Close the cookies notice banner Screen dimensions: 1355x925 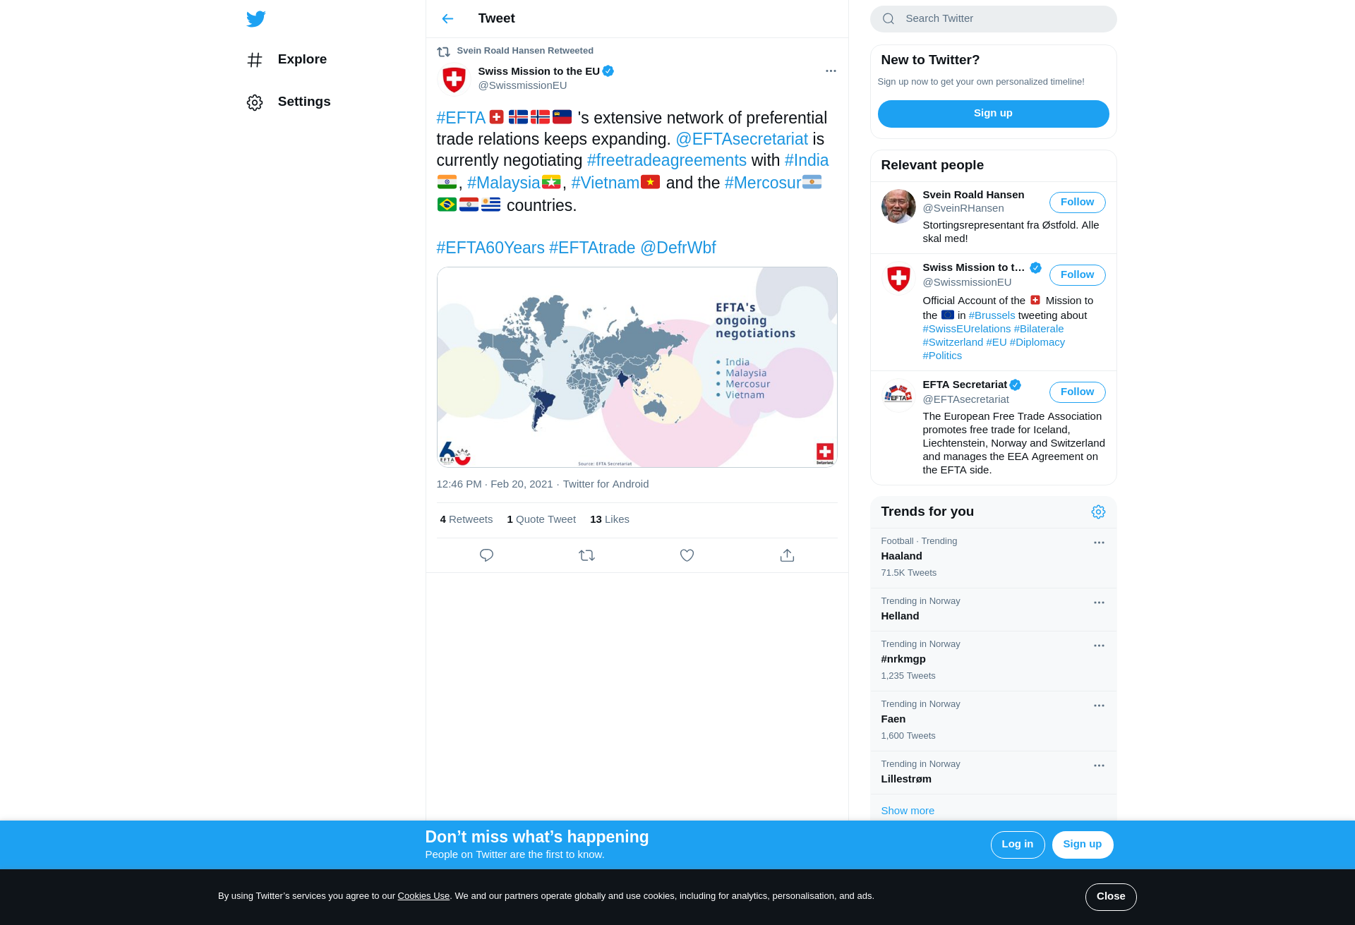coord(1111,897)
